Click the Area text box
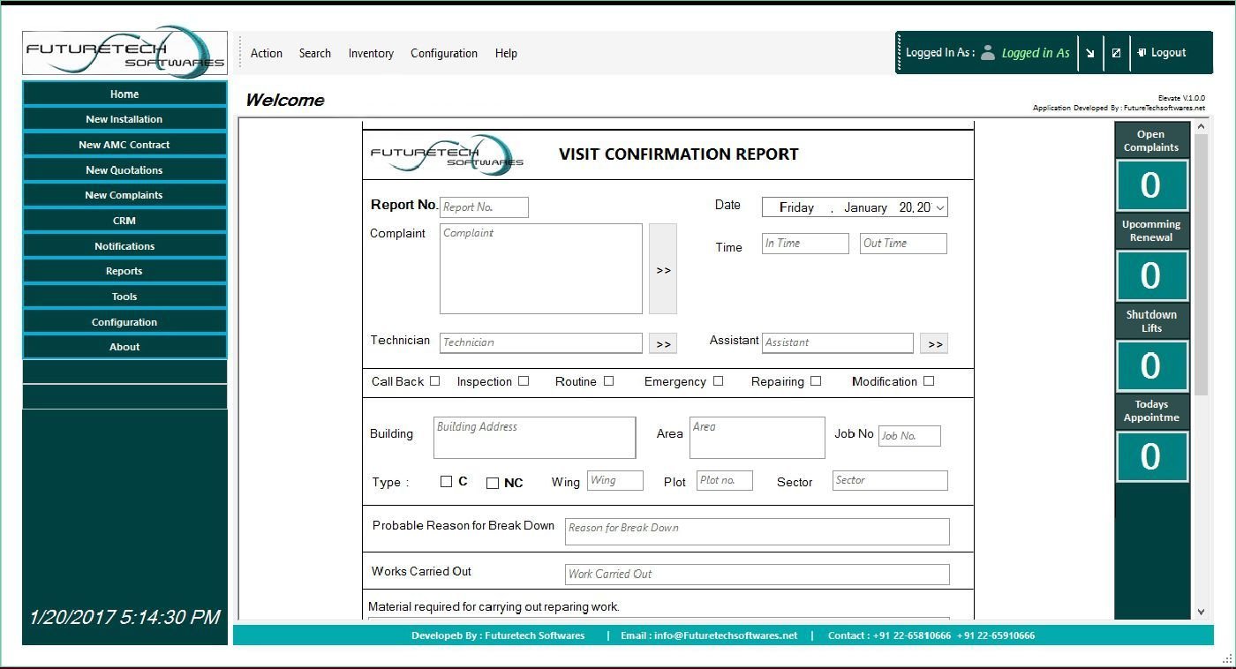Image resolution: width=1236 pixels, height=669 pixels. 757,438
